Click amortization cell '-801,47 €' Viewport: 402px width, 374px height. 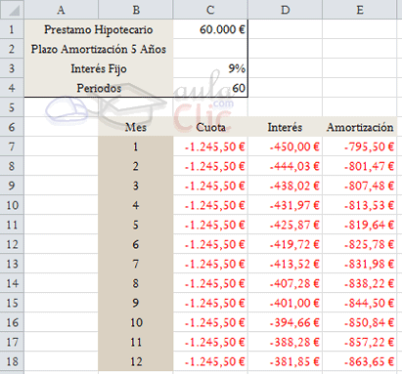(x=360, y=166)
